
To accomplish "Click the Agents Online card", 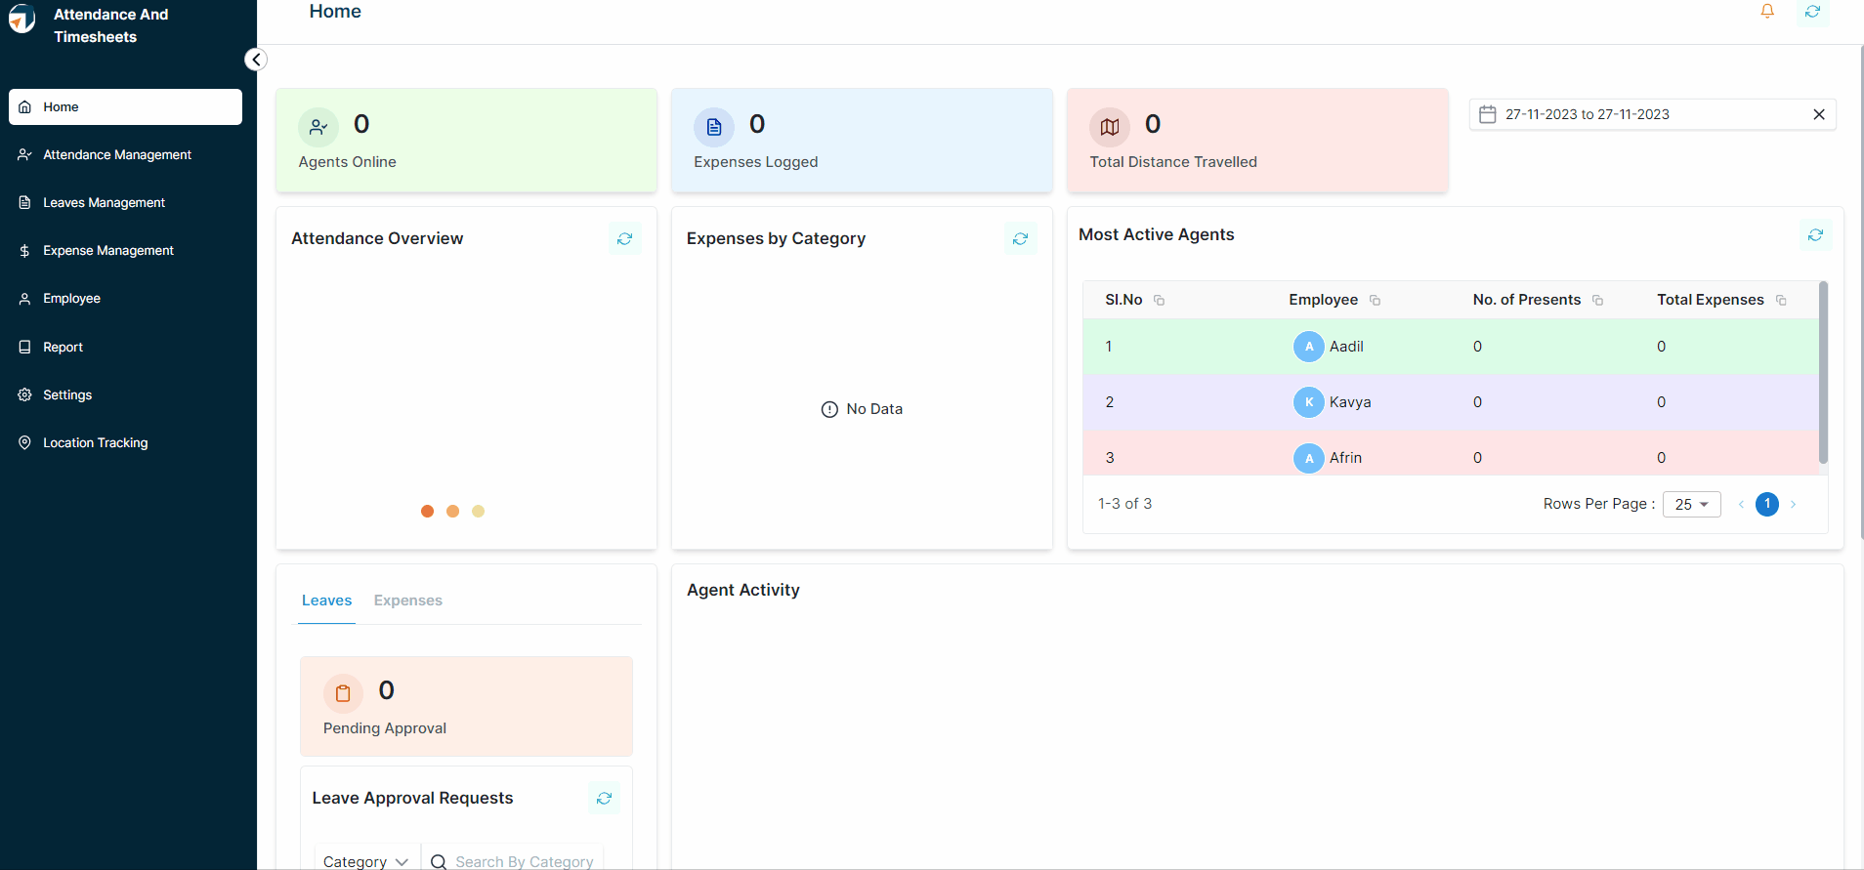I will [467, 141].
